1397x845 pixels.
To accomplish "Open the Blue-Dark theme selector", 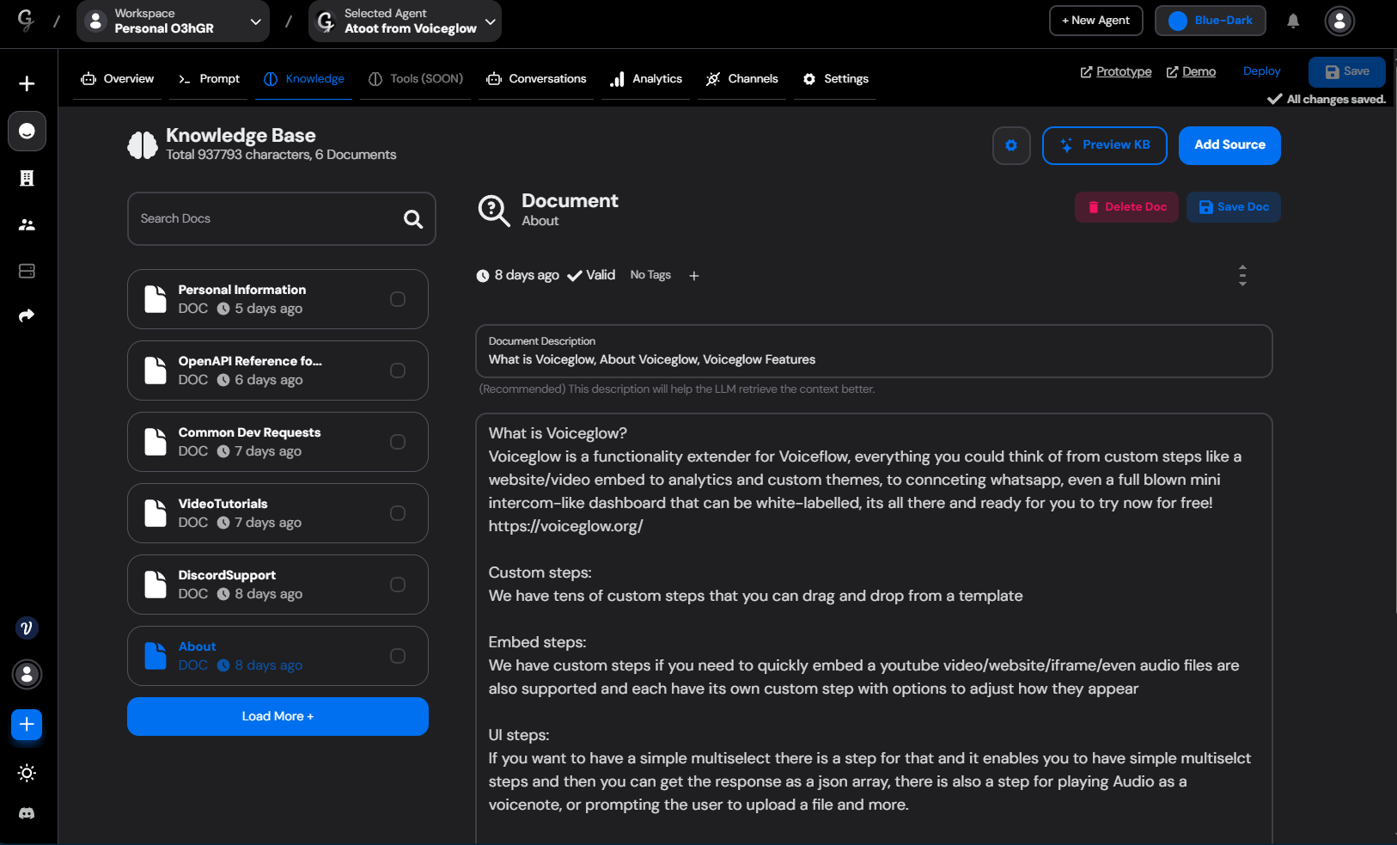I will (x=1211, y=21).
